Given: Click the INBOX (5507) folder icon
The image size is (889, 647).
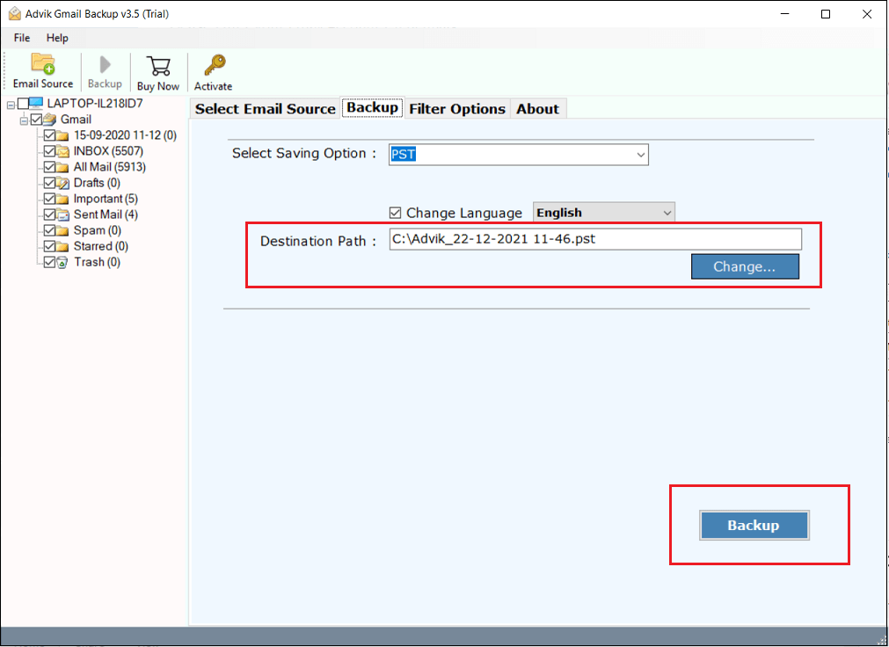Looking at the screenshot, I should coord(63,151).
